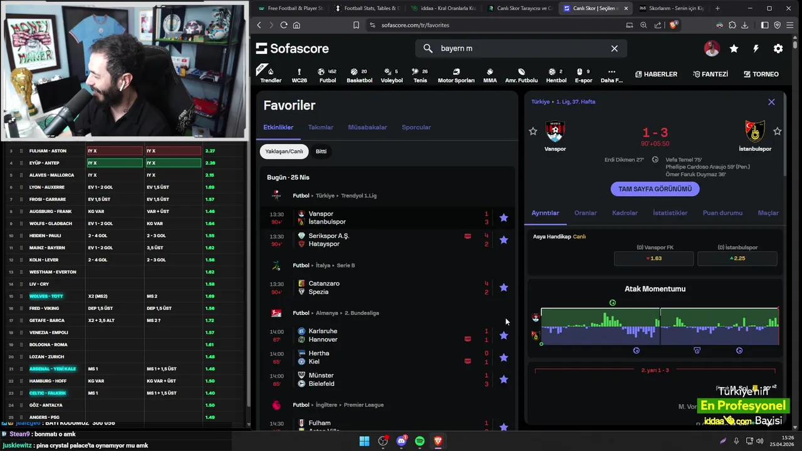Open the E-spor category
Viewport: 802px width, 451px height.
point(583,75)
